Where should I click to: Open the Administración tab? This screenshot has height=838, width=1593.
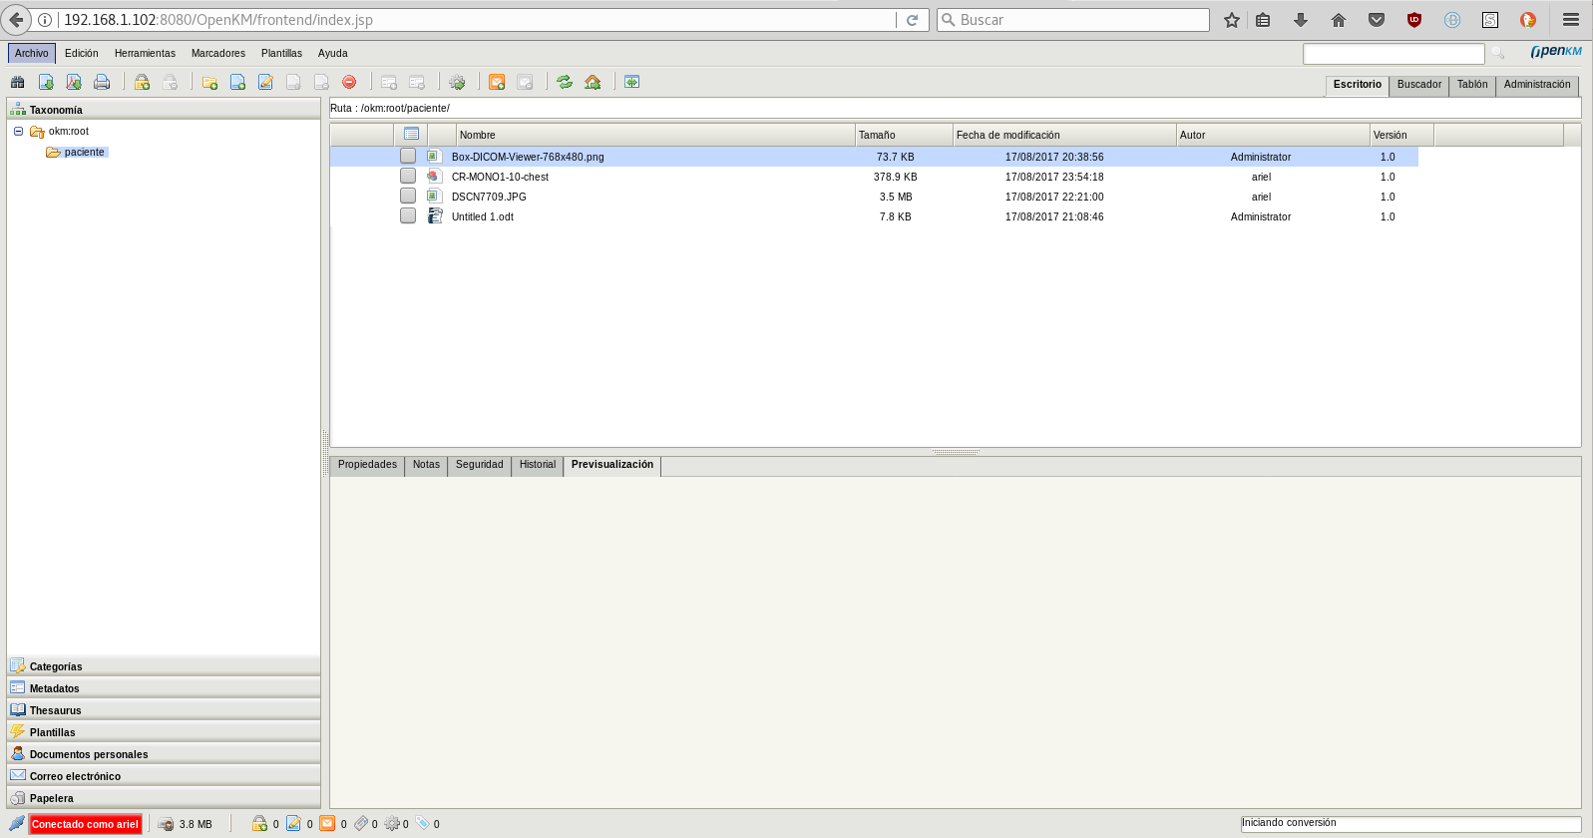tap(1536, 85)
